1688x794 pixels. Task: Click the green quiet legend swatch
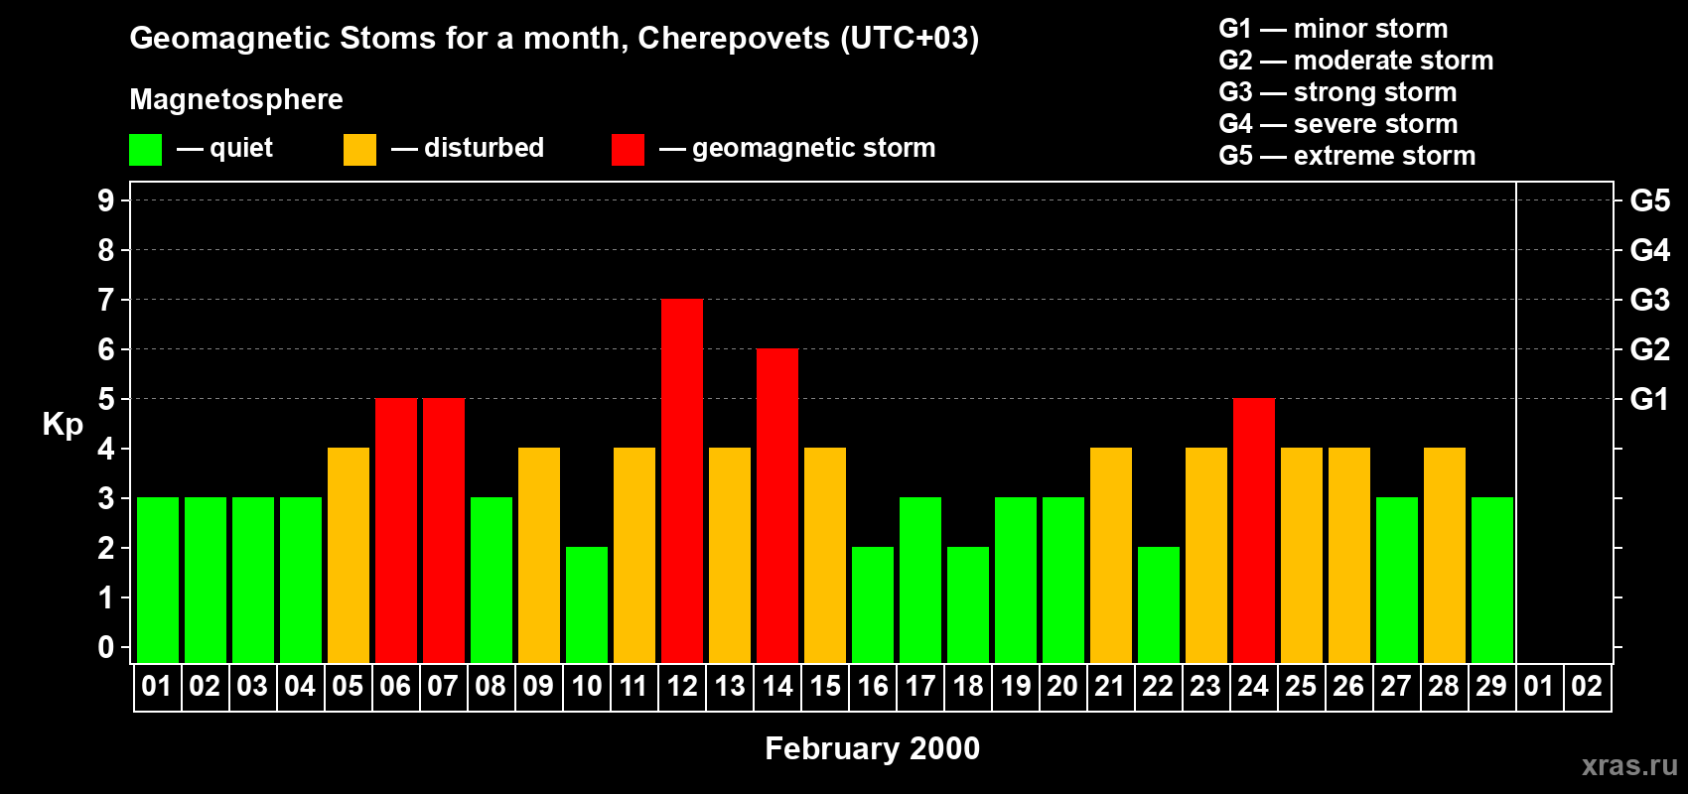click(145, 150)
